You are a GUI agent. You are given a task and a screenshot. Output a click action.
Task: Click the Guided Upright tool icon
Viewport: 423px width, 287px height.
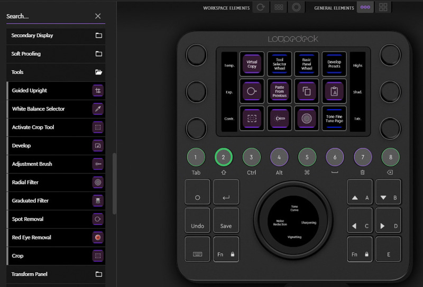point(98,90)
